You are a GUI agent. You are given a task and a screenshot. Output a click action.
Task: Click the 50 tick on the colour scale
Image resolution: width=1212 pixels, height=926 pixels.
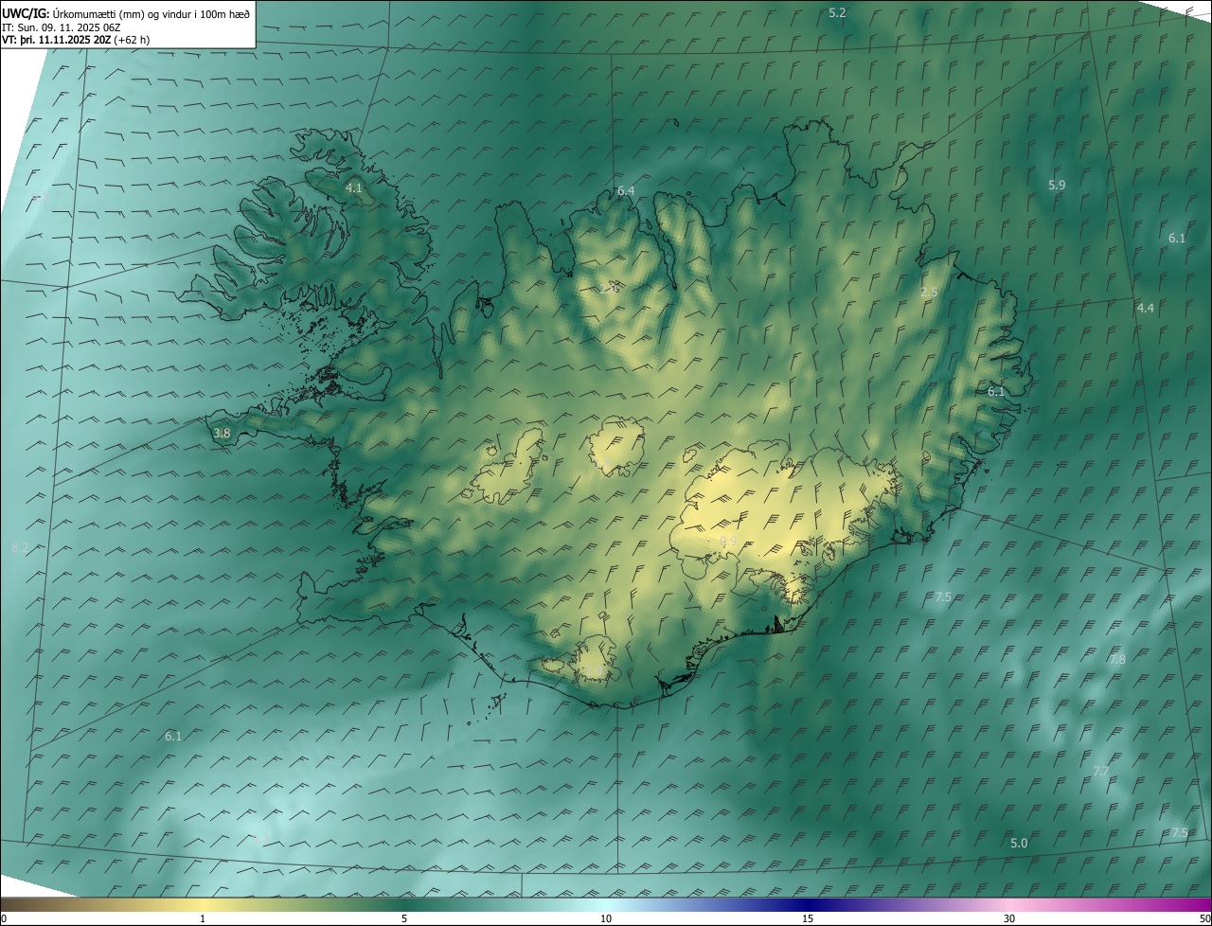point(1204,918)
